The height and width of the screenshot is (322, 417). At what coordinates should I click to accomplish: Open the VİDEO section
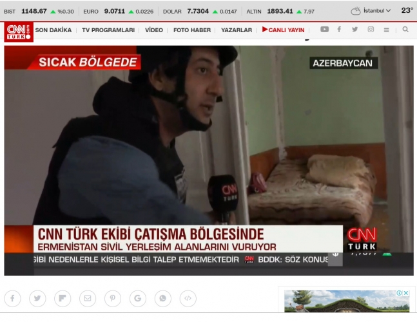(x=154, y=30)
